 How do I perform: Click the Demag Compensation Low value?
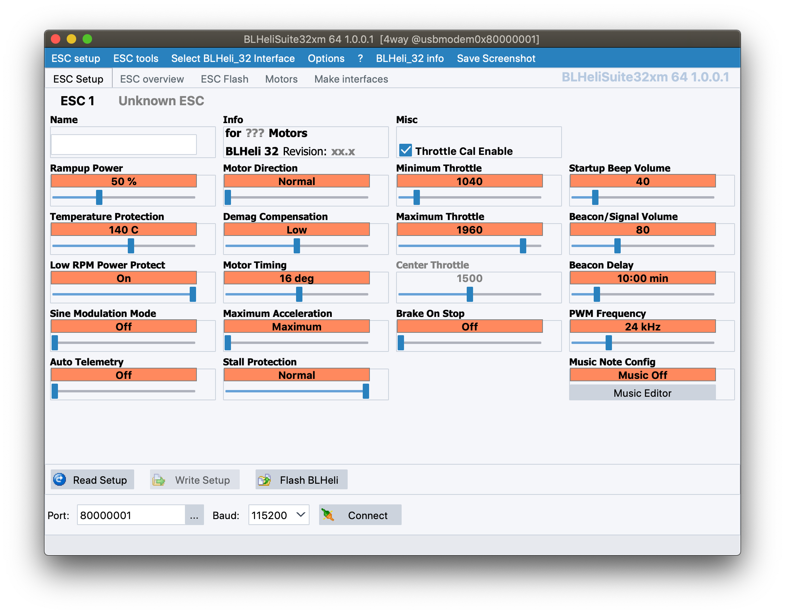pyautogui.click(x=297, y=230)
